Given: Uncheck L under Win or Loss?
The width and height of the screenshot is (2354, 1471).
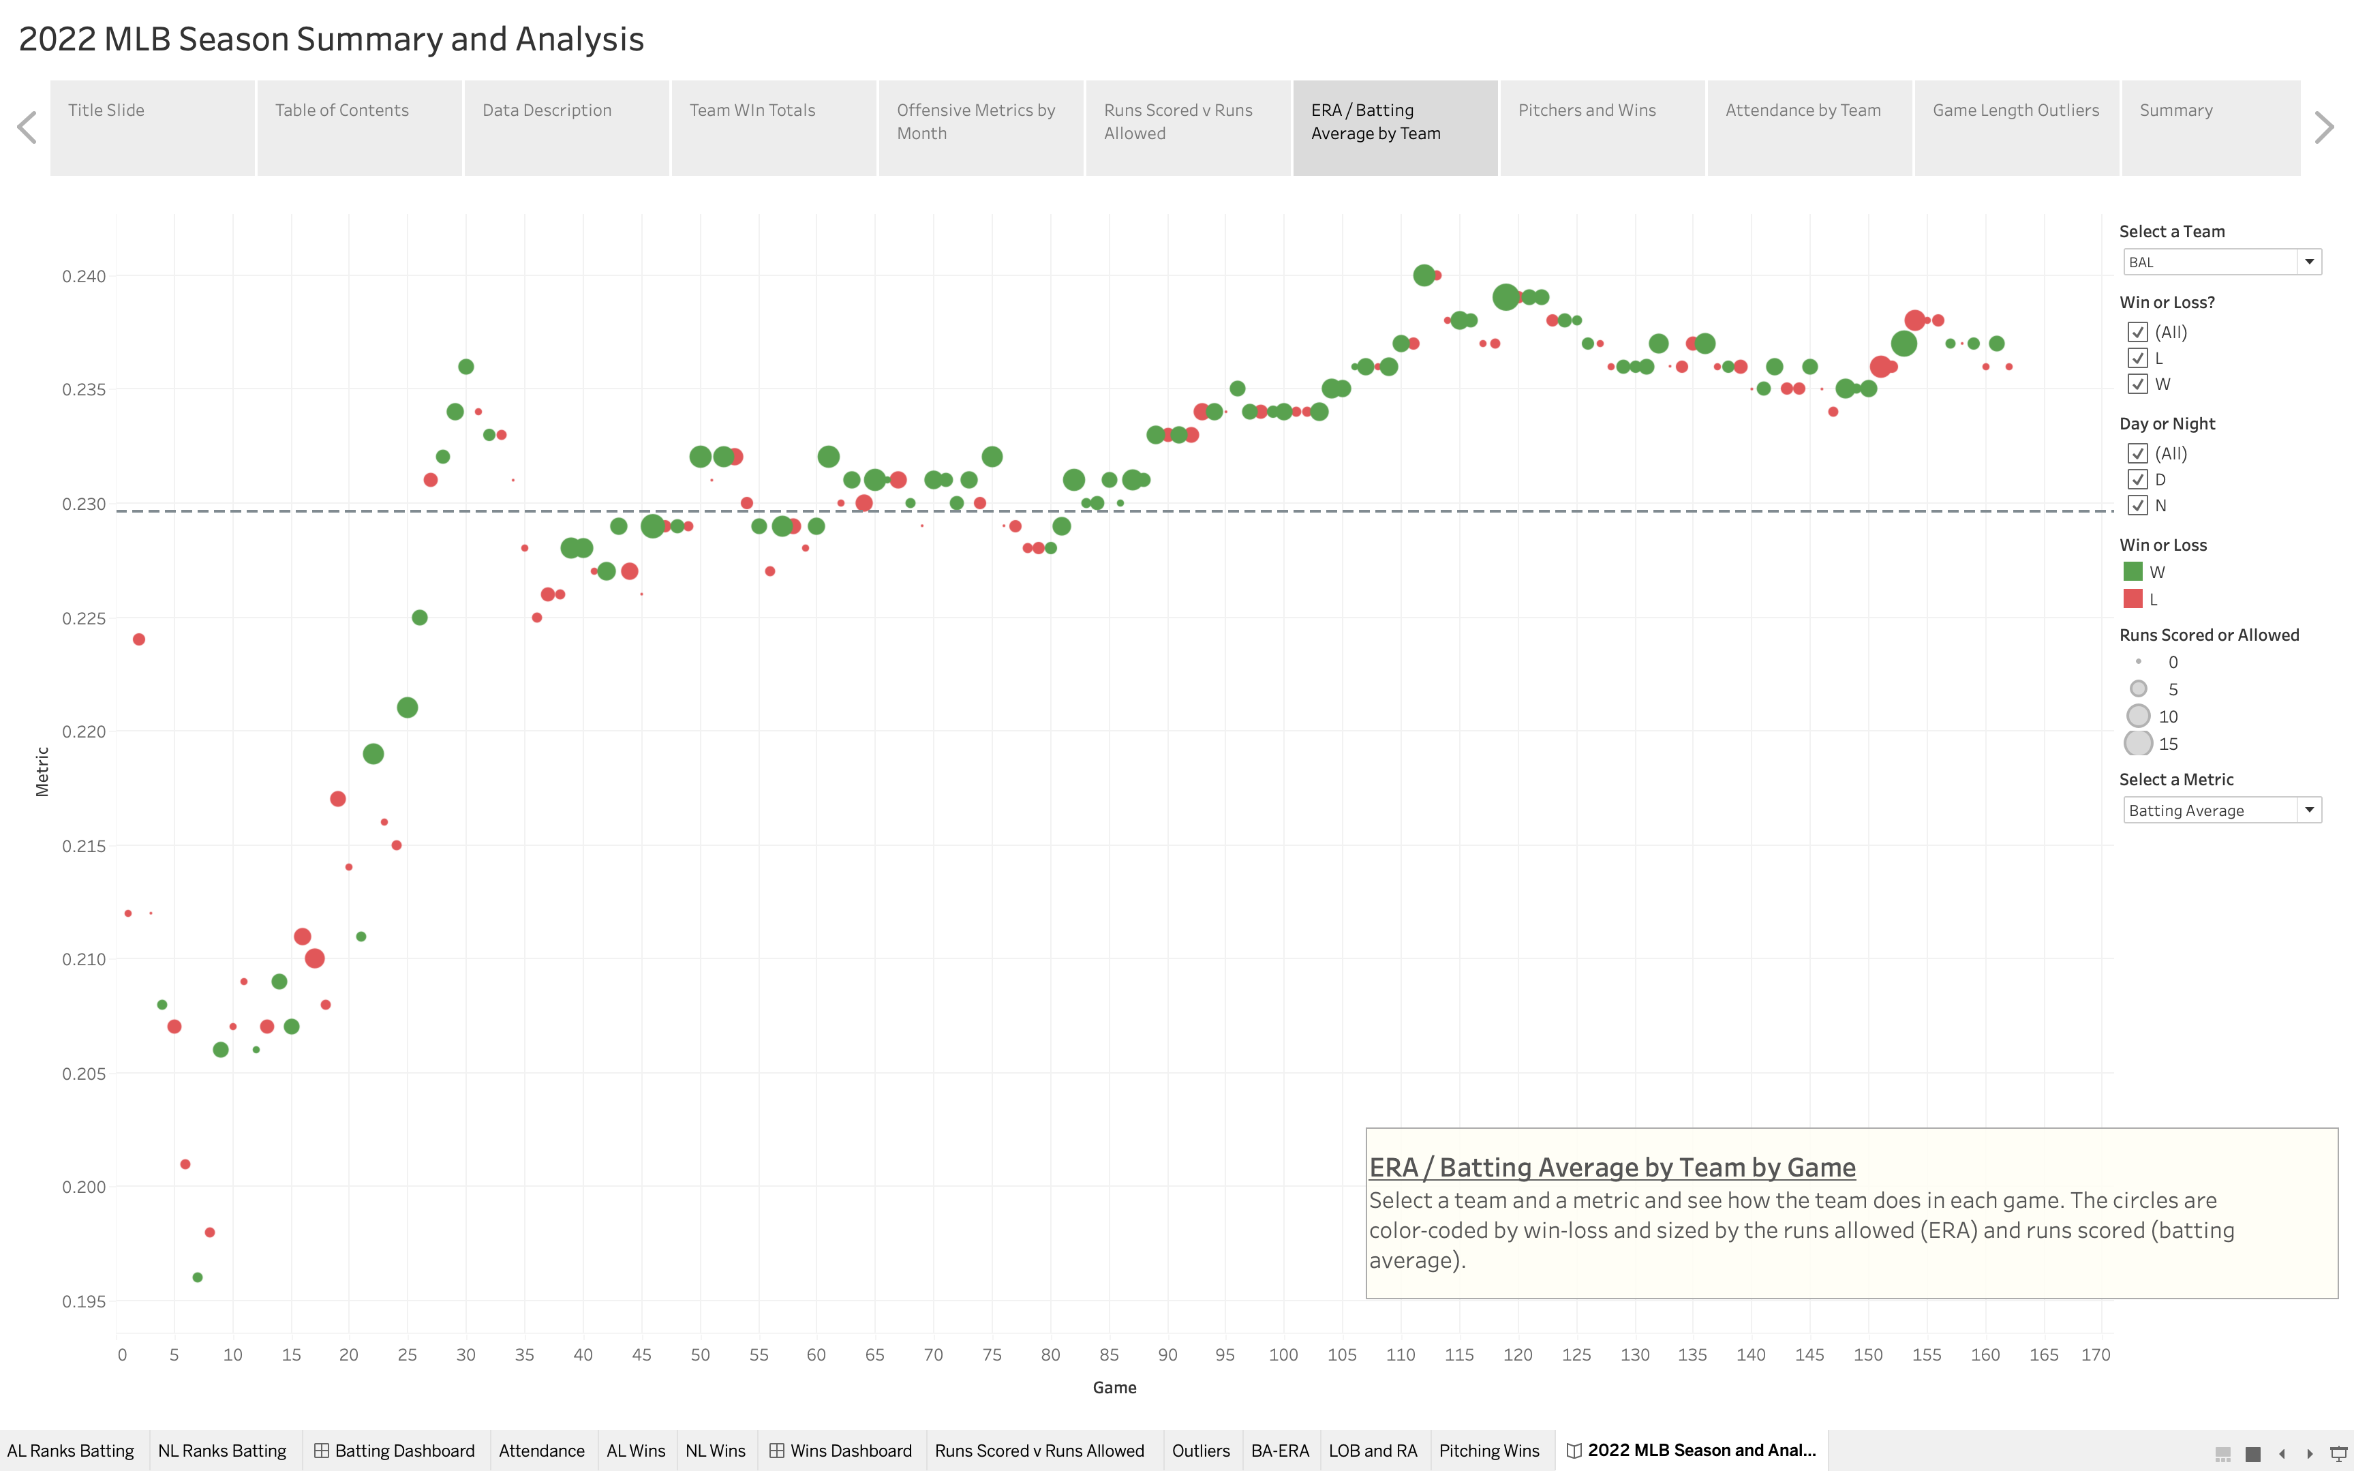Looking at the screenshot, I should pos(2138,358).
